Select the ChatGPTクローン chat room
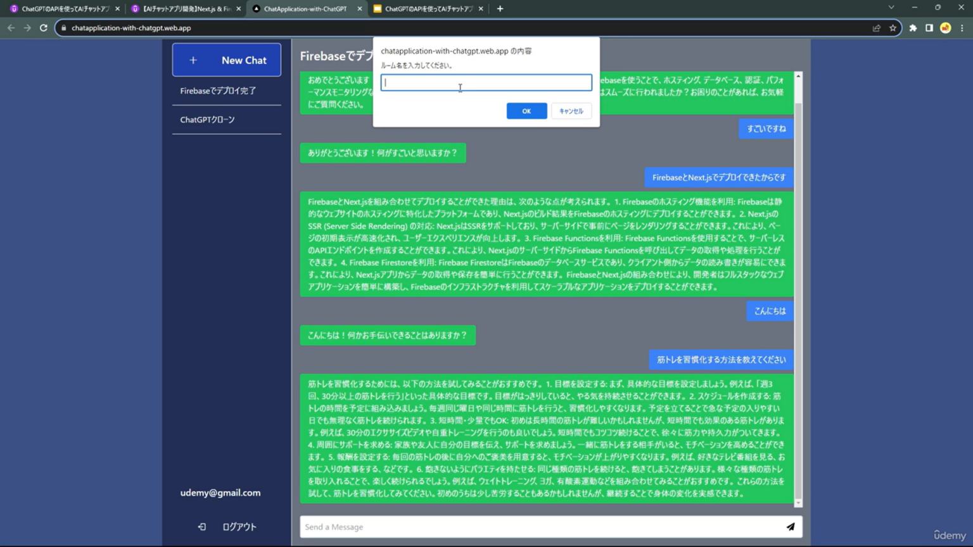 tap(207, 120)
